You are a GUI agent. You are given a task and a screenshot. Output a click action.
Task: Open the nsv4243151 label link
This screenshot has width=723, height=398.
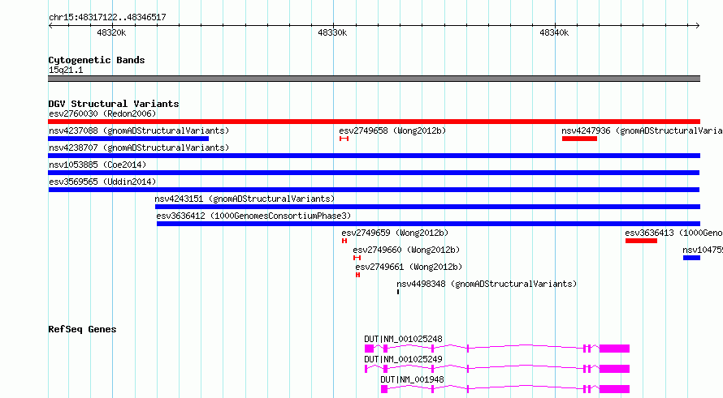pos(245,199)
